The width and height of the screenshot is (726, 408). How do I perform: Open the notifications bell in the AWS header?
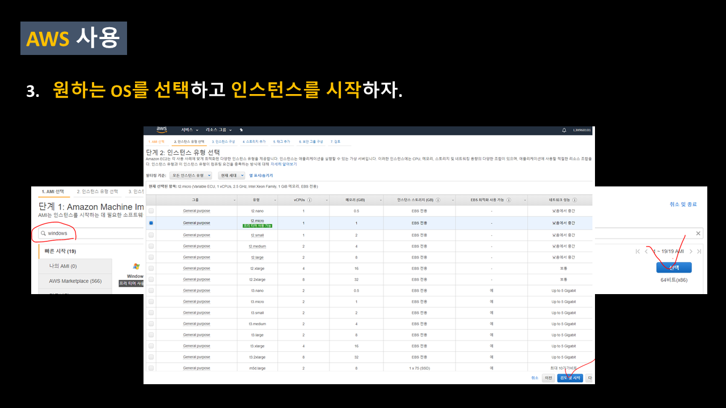(564, 130)
